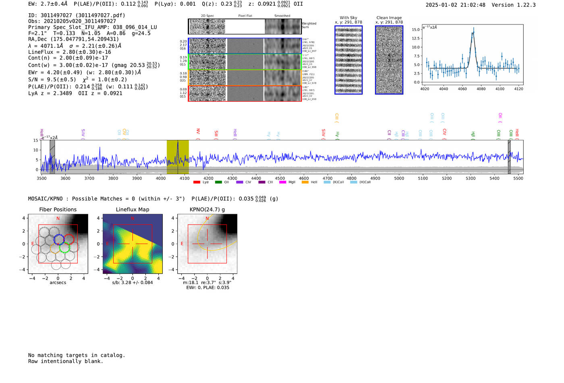The image size is (564, 383).
Task: Click the timestamp 2025-01-02 21:02:48
Action: (455, 5)
